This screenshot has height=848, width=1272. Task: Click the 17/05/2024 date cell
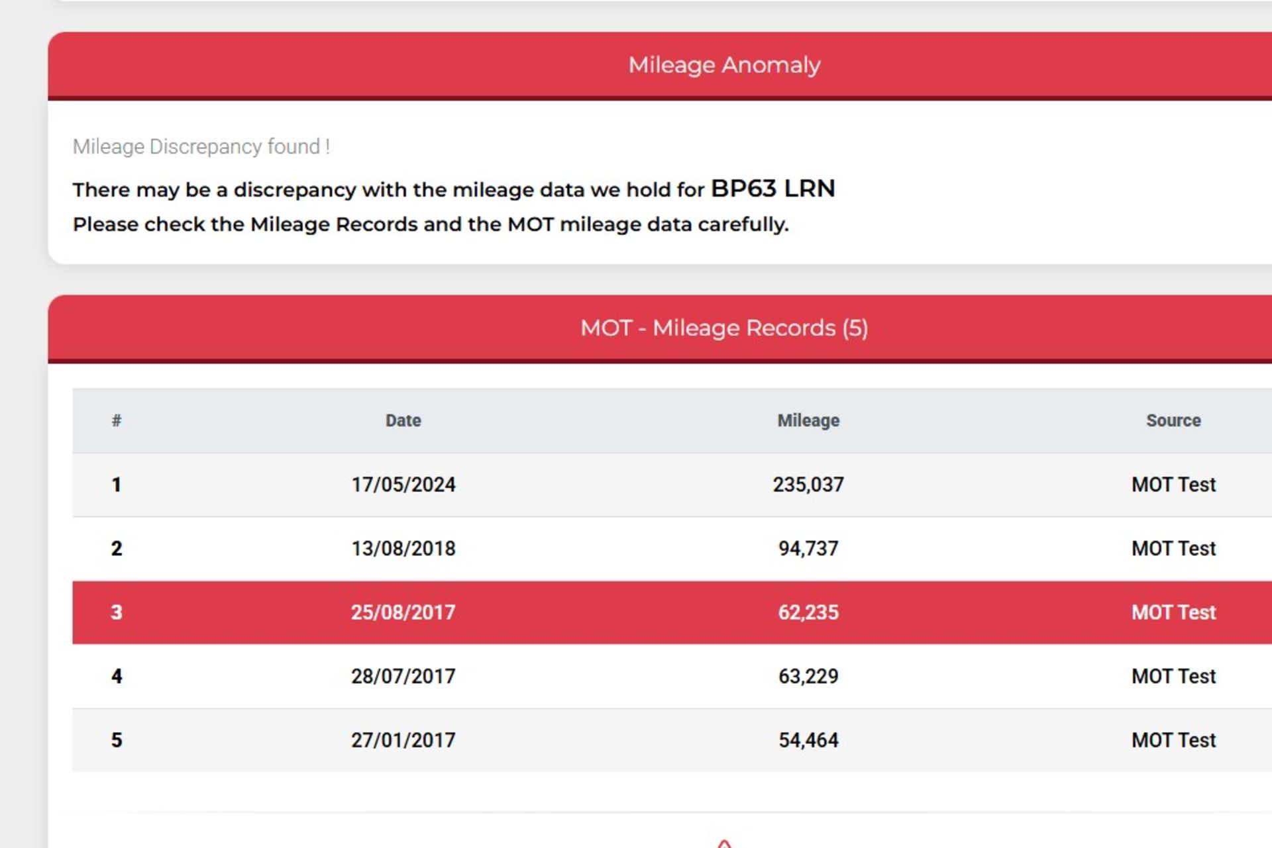[x=403, y=485]
